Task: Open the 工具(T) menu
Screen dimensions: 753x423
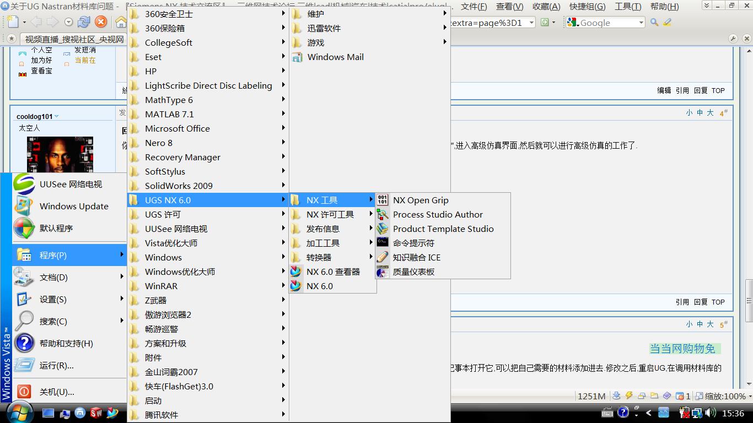Action: tap(628, 7)
